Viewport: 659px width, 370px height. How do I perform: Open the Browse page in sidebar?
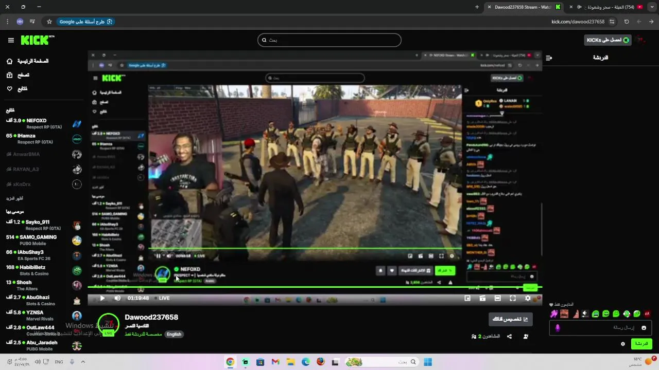(x=18, y=75)
